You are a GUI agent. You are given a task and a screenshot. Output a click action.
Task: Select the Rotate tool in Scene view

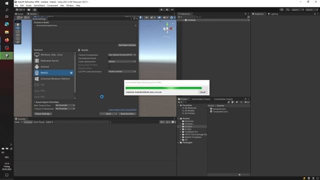[x=18, y=31]
